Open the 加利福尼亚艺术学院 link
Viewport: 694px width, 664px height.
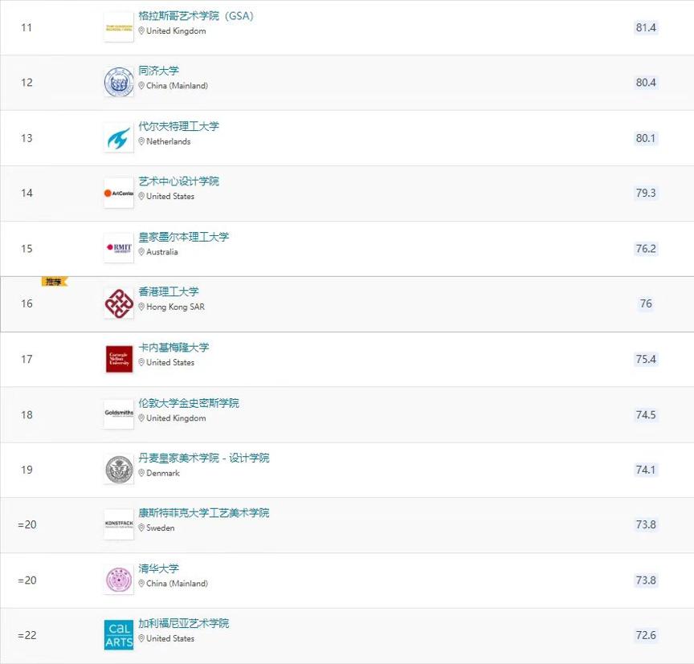[x=184, y=624]
